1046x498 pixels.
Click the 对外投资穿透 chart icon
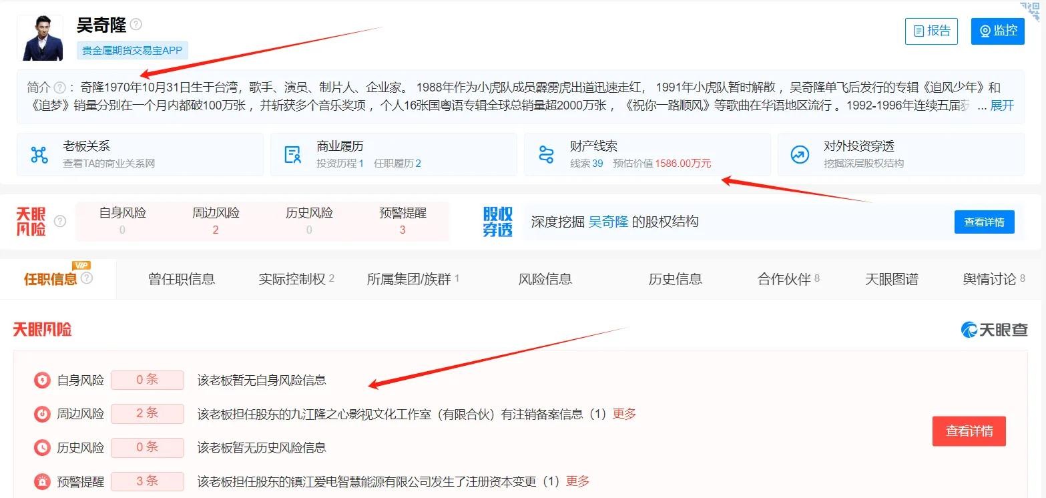[x=800, y=155]
